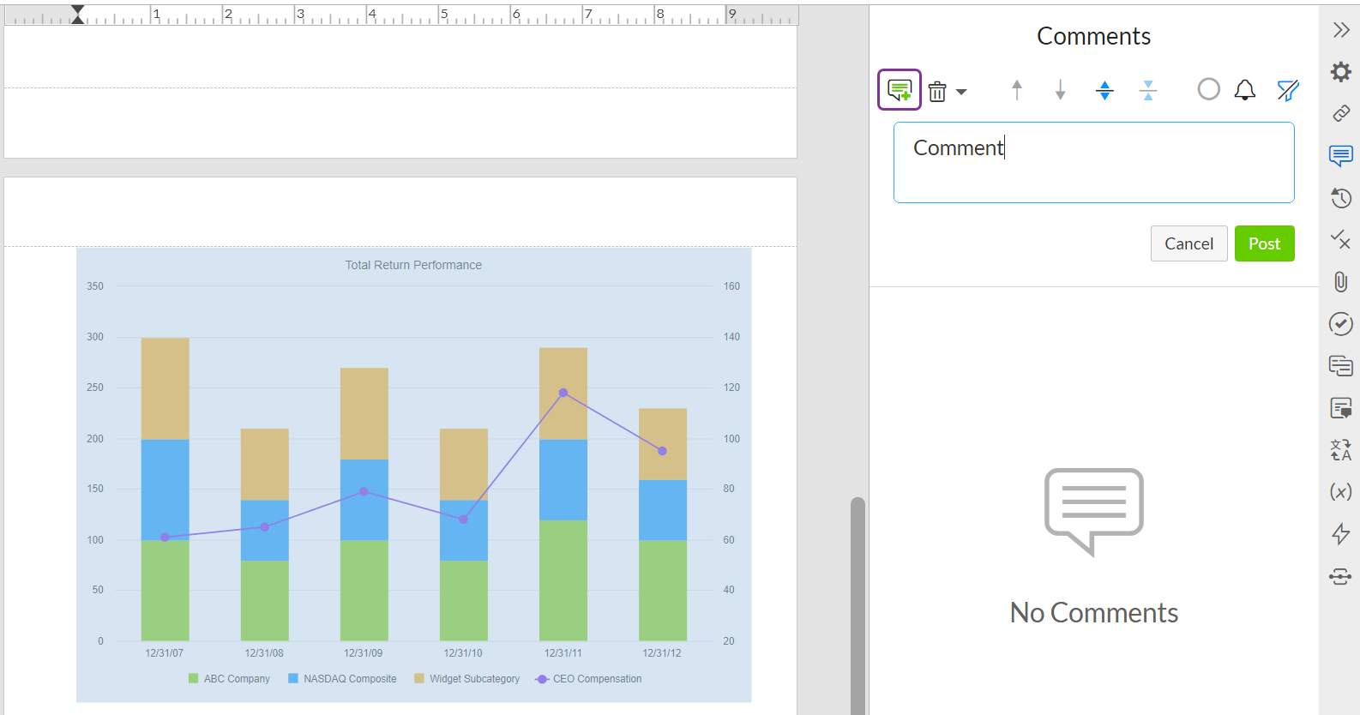Image resolution: width=1360 pixels, height=715 pixels.
Task: Collapse all comments icon
Action: click(1148, 90)
